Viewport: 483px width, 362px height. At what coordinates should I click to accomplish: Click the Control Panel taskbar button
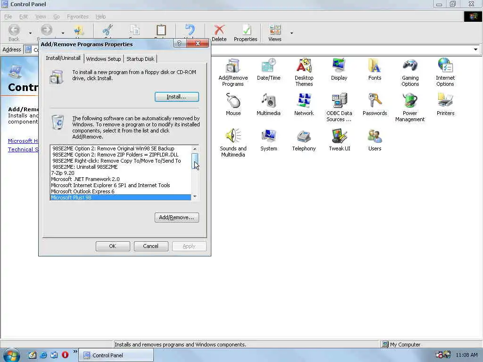117,355
